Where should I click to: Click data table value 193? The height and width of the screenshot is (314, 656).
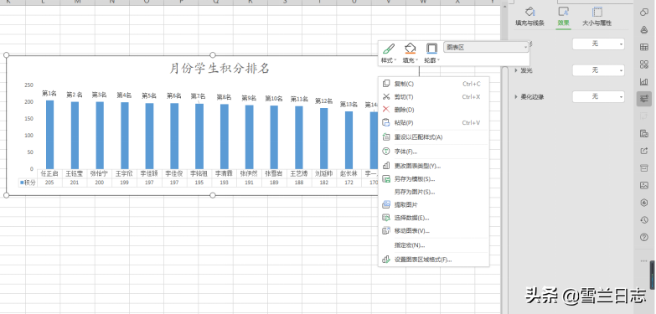tap(225, 183)
